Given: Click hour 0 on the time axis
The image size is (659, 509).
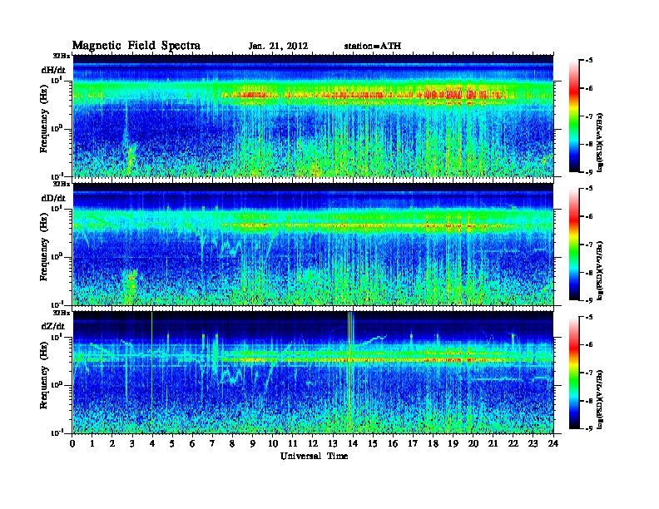Looking at the screenshot, I should tap(72, 444).
